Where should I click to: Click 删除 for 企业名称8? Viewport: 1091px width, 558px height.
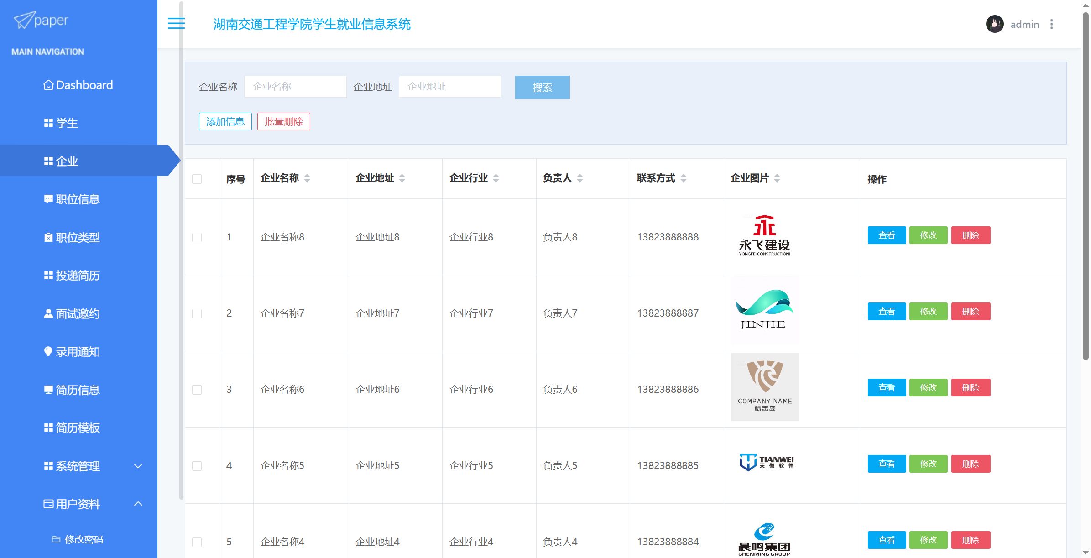click(x=971, y=235)
